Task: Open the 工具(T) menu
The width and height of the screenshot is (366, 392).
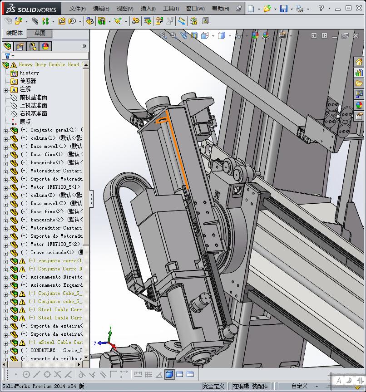Action: (171, 9)
